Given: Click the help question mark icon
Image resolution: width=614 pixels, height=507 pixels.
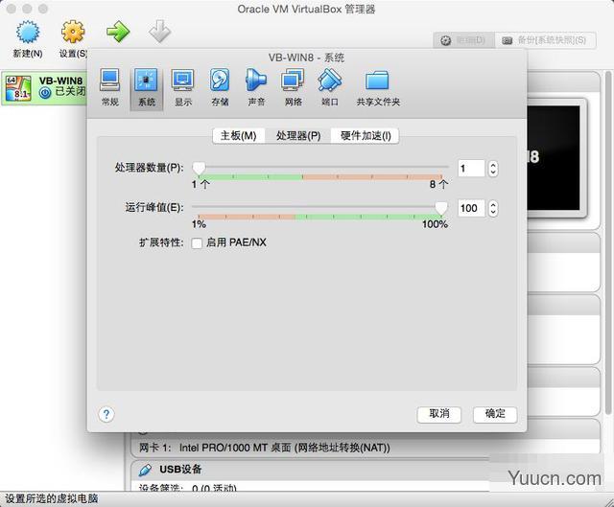Looking at the screenshot, I should click(106, 414).
